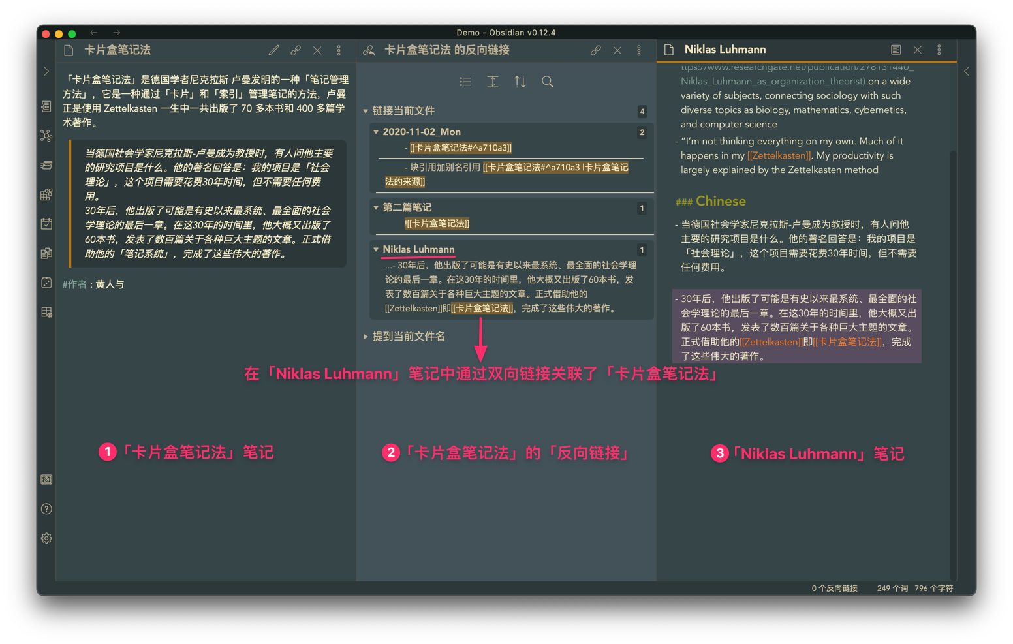Click the 30年后 match under Niklas Luhmann
This screenshot has height=644, width=1013.
[x=512, y=287]
